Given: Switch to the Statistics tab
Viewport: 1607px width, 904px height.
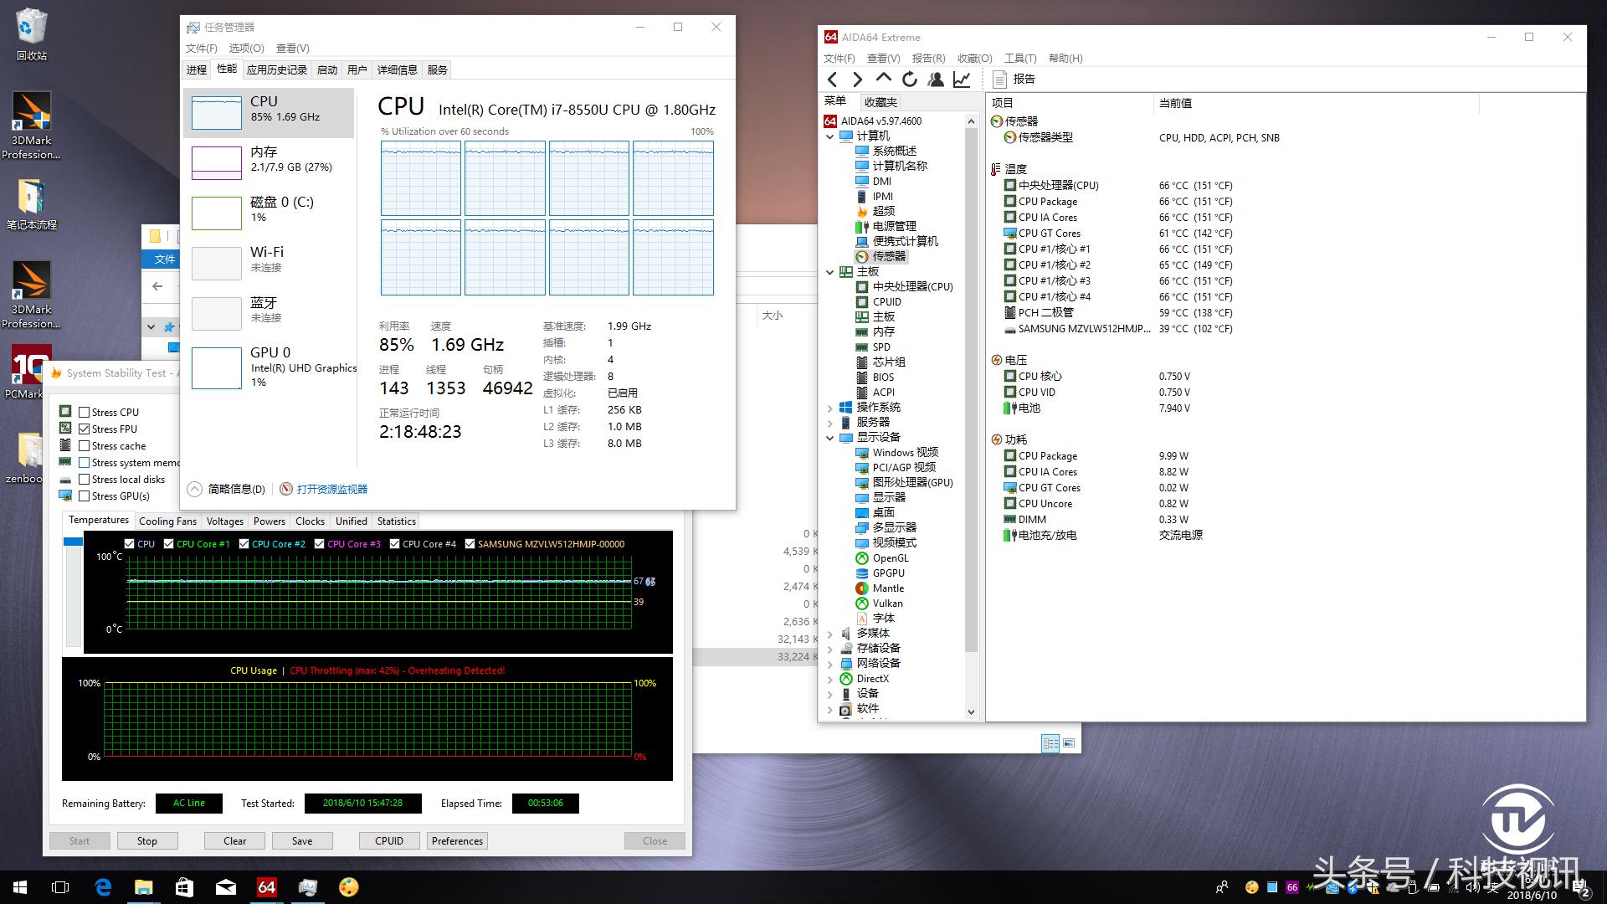Looking at the screenshot, I should [396, 521].
